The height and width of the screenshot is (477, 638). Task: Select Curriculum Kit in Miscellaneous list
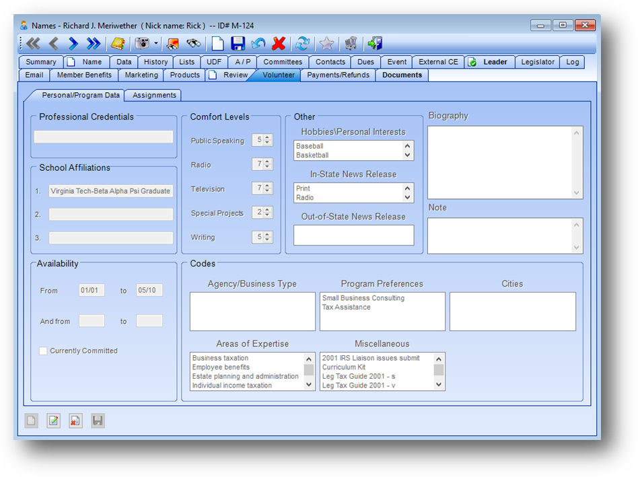344,367
